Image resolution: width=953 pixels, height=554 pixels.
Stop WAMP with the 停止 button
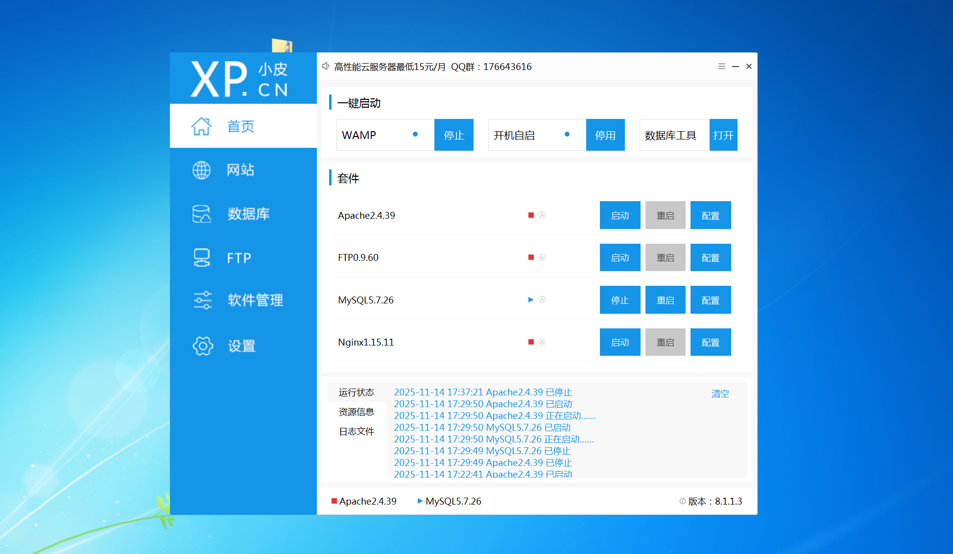click(x=453, y=135)
